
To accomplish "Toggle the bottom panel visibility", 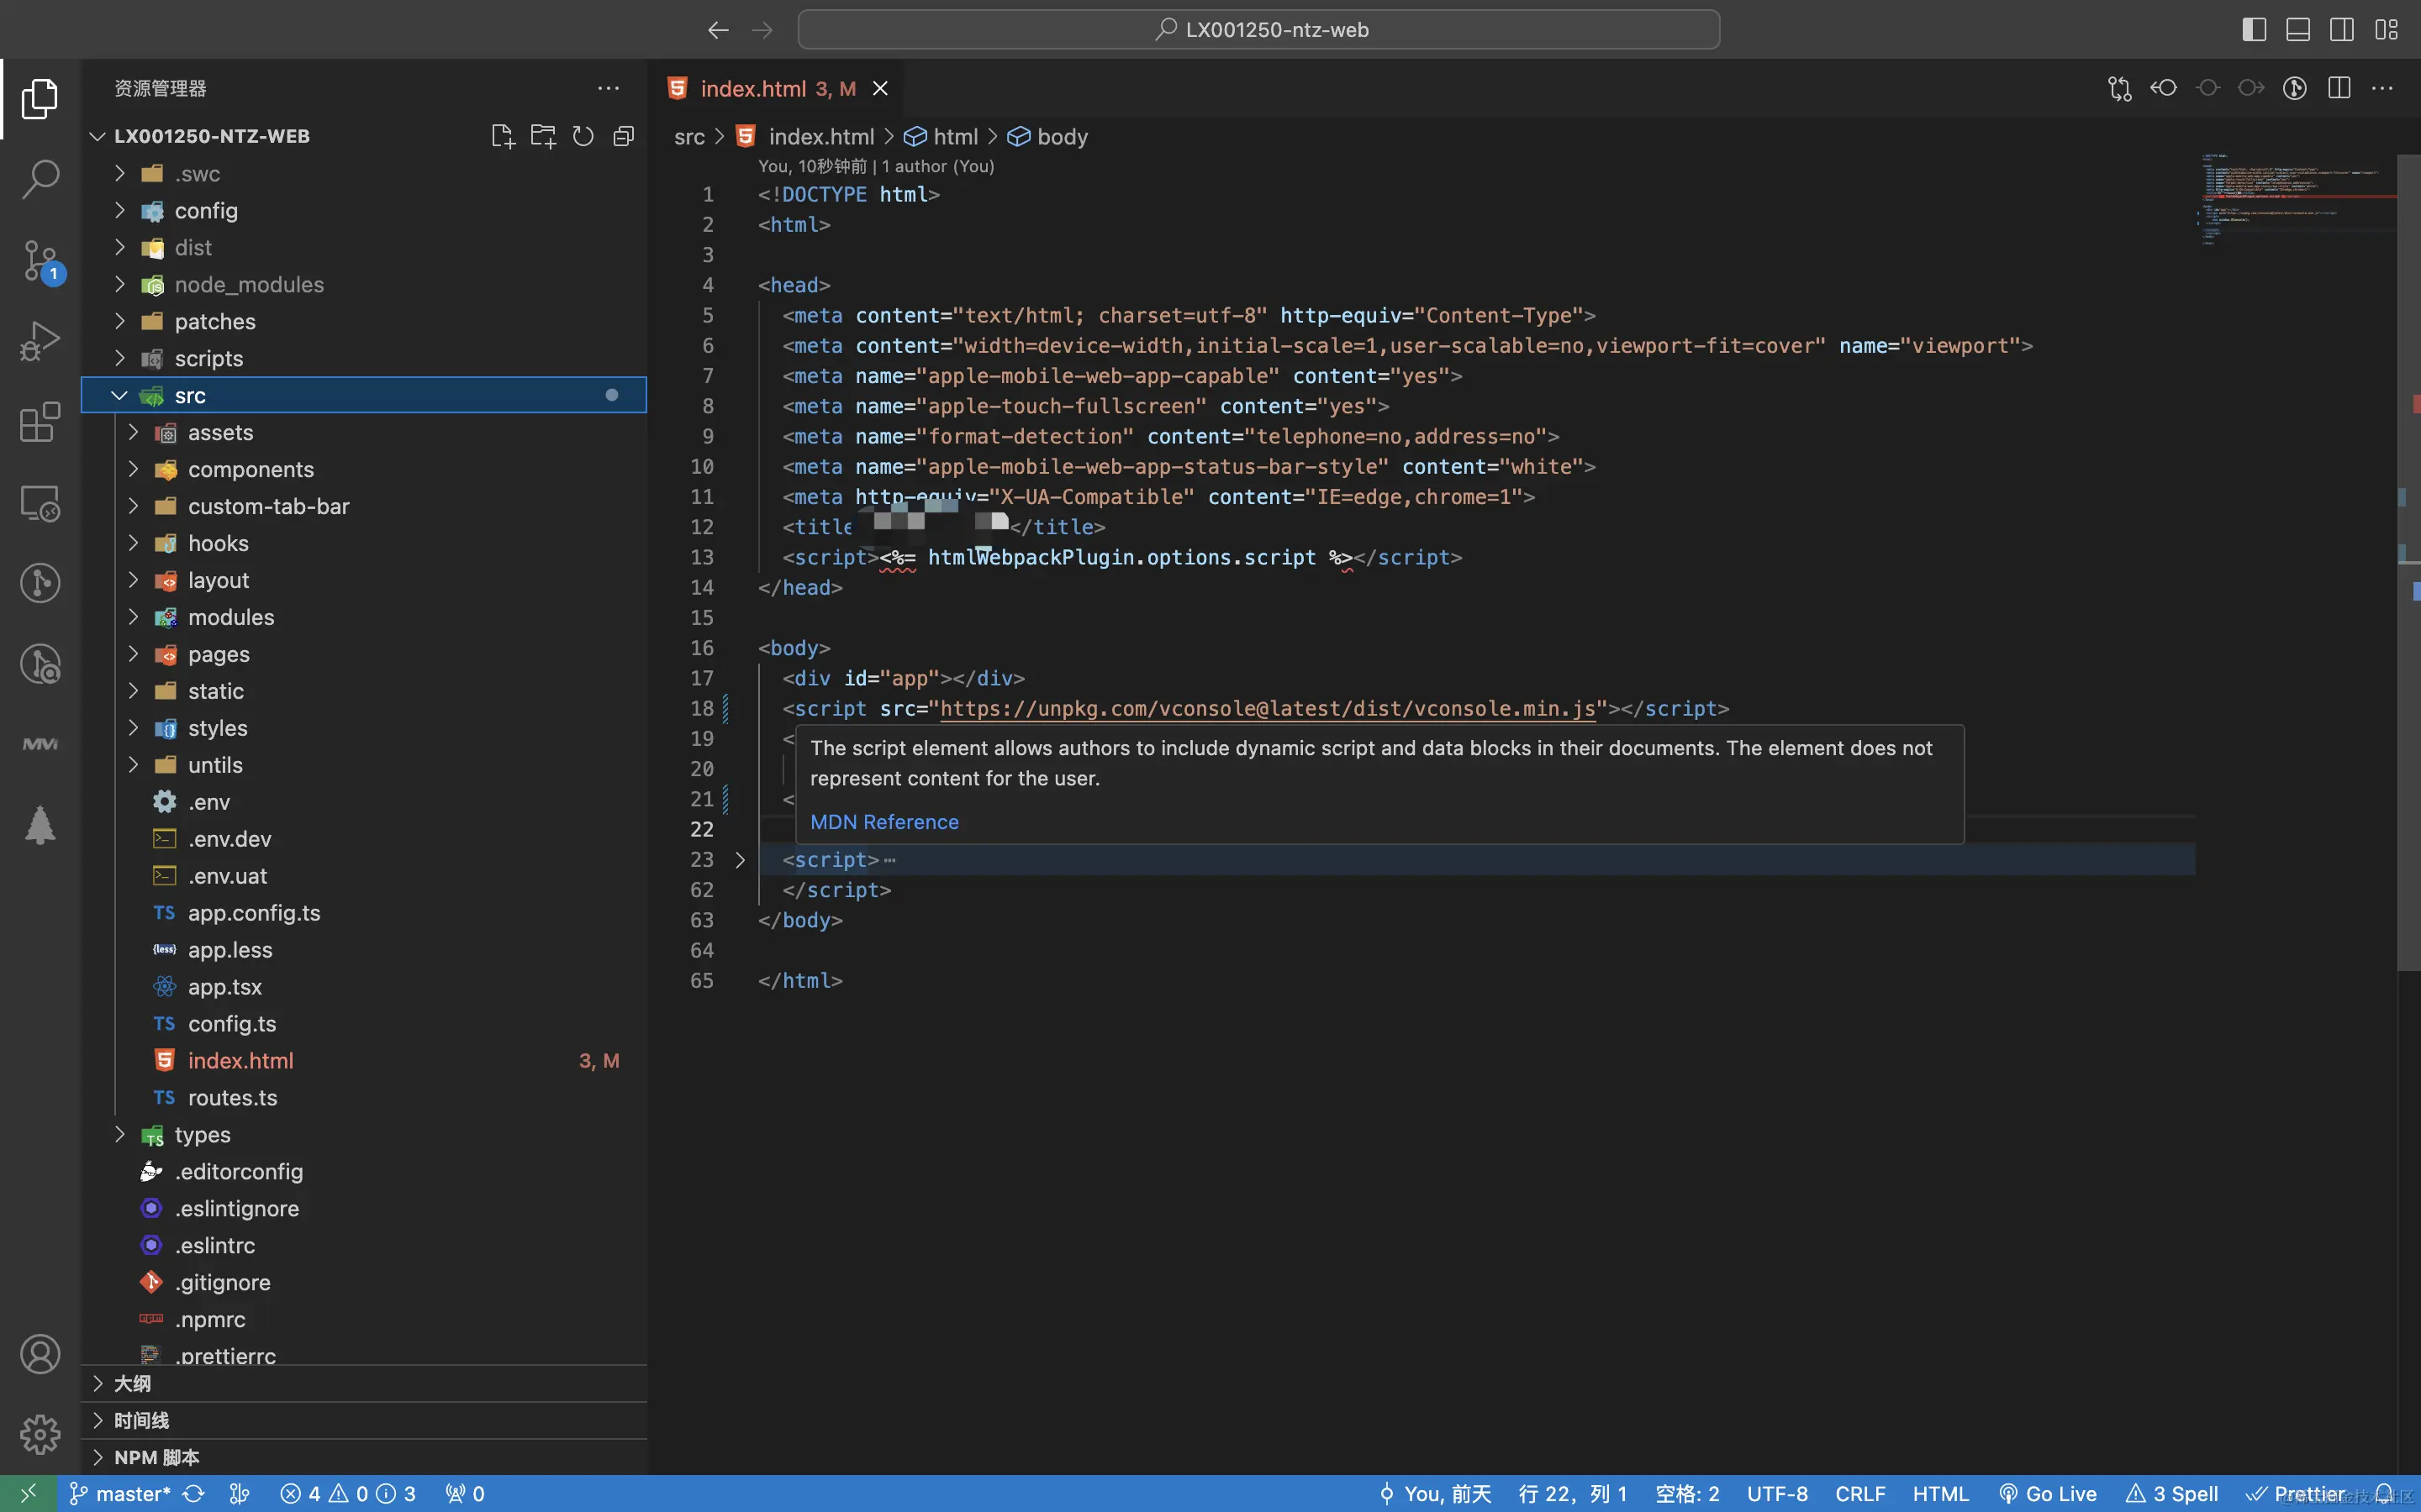I will [2298, 30].
